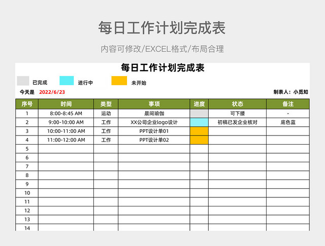Image resolution: width=325 pixels, height=246 pixels.
Task: Select the XX公司企业logo设计 cell
Action: [154, 122]
